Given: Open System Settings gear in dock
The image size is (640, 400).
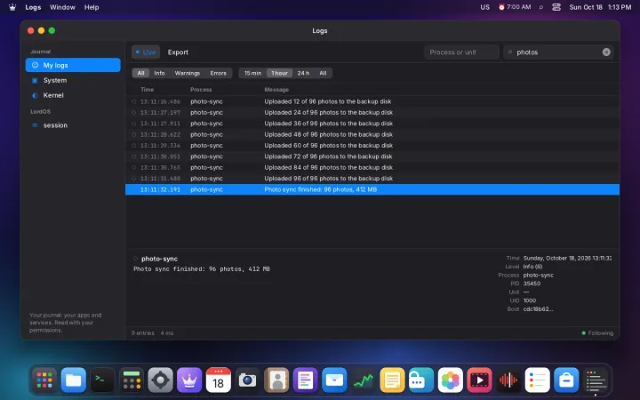Looking at the screenshot, I should tap(160, 380).
